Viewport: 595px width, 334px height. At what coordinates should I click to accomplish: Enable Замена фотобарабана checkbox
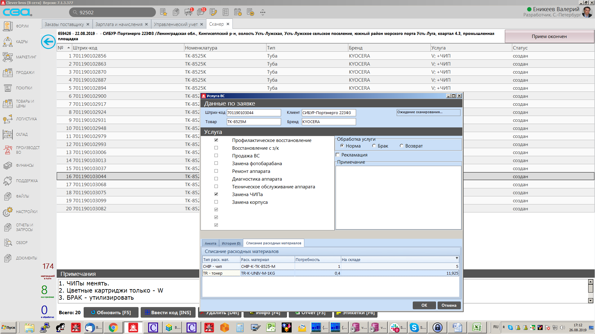pyautogui.click(x=216, y=163)
